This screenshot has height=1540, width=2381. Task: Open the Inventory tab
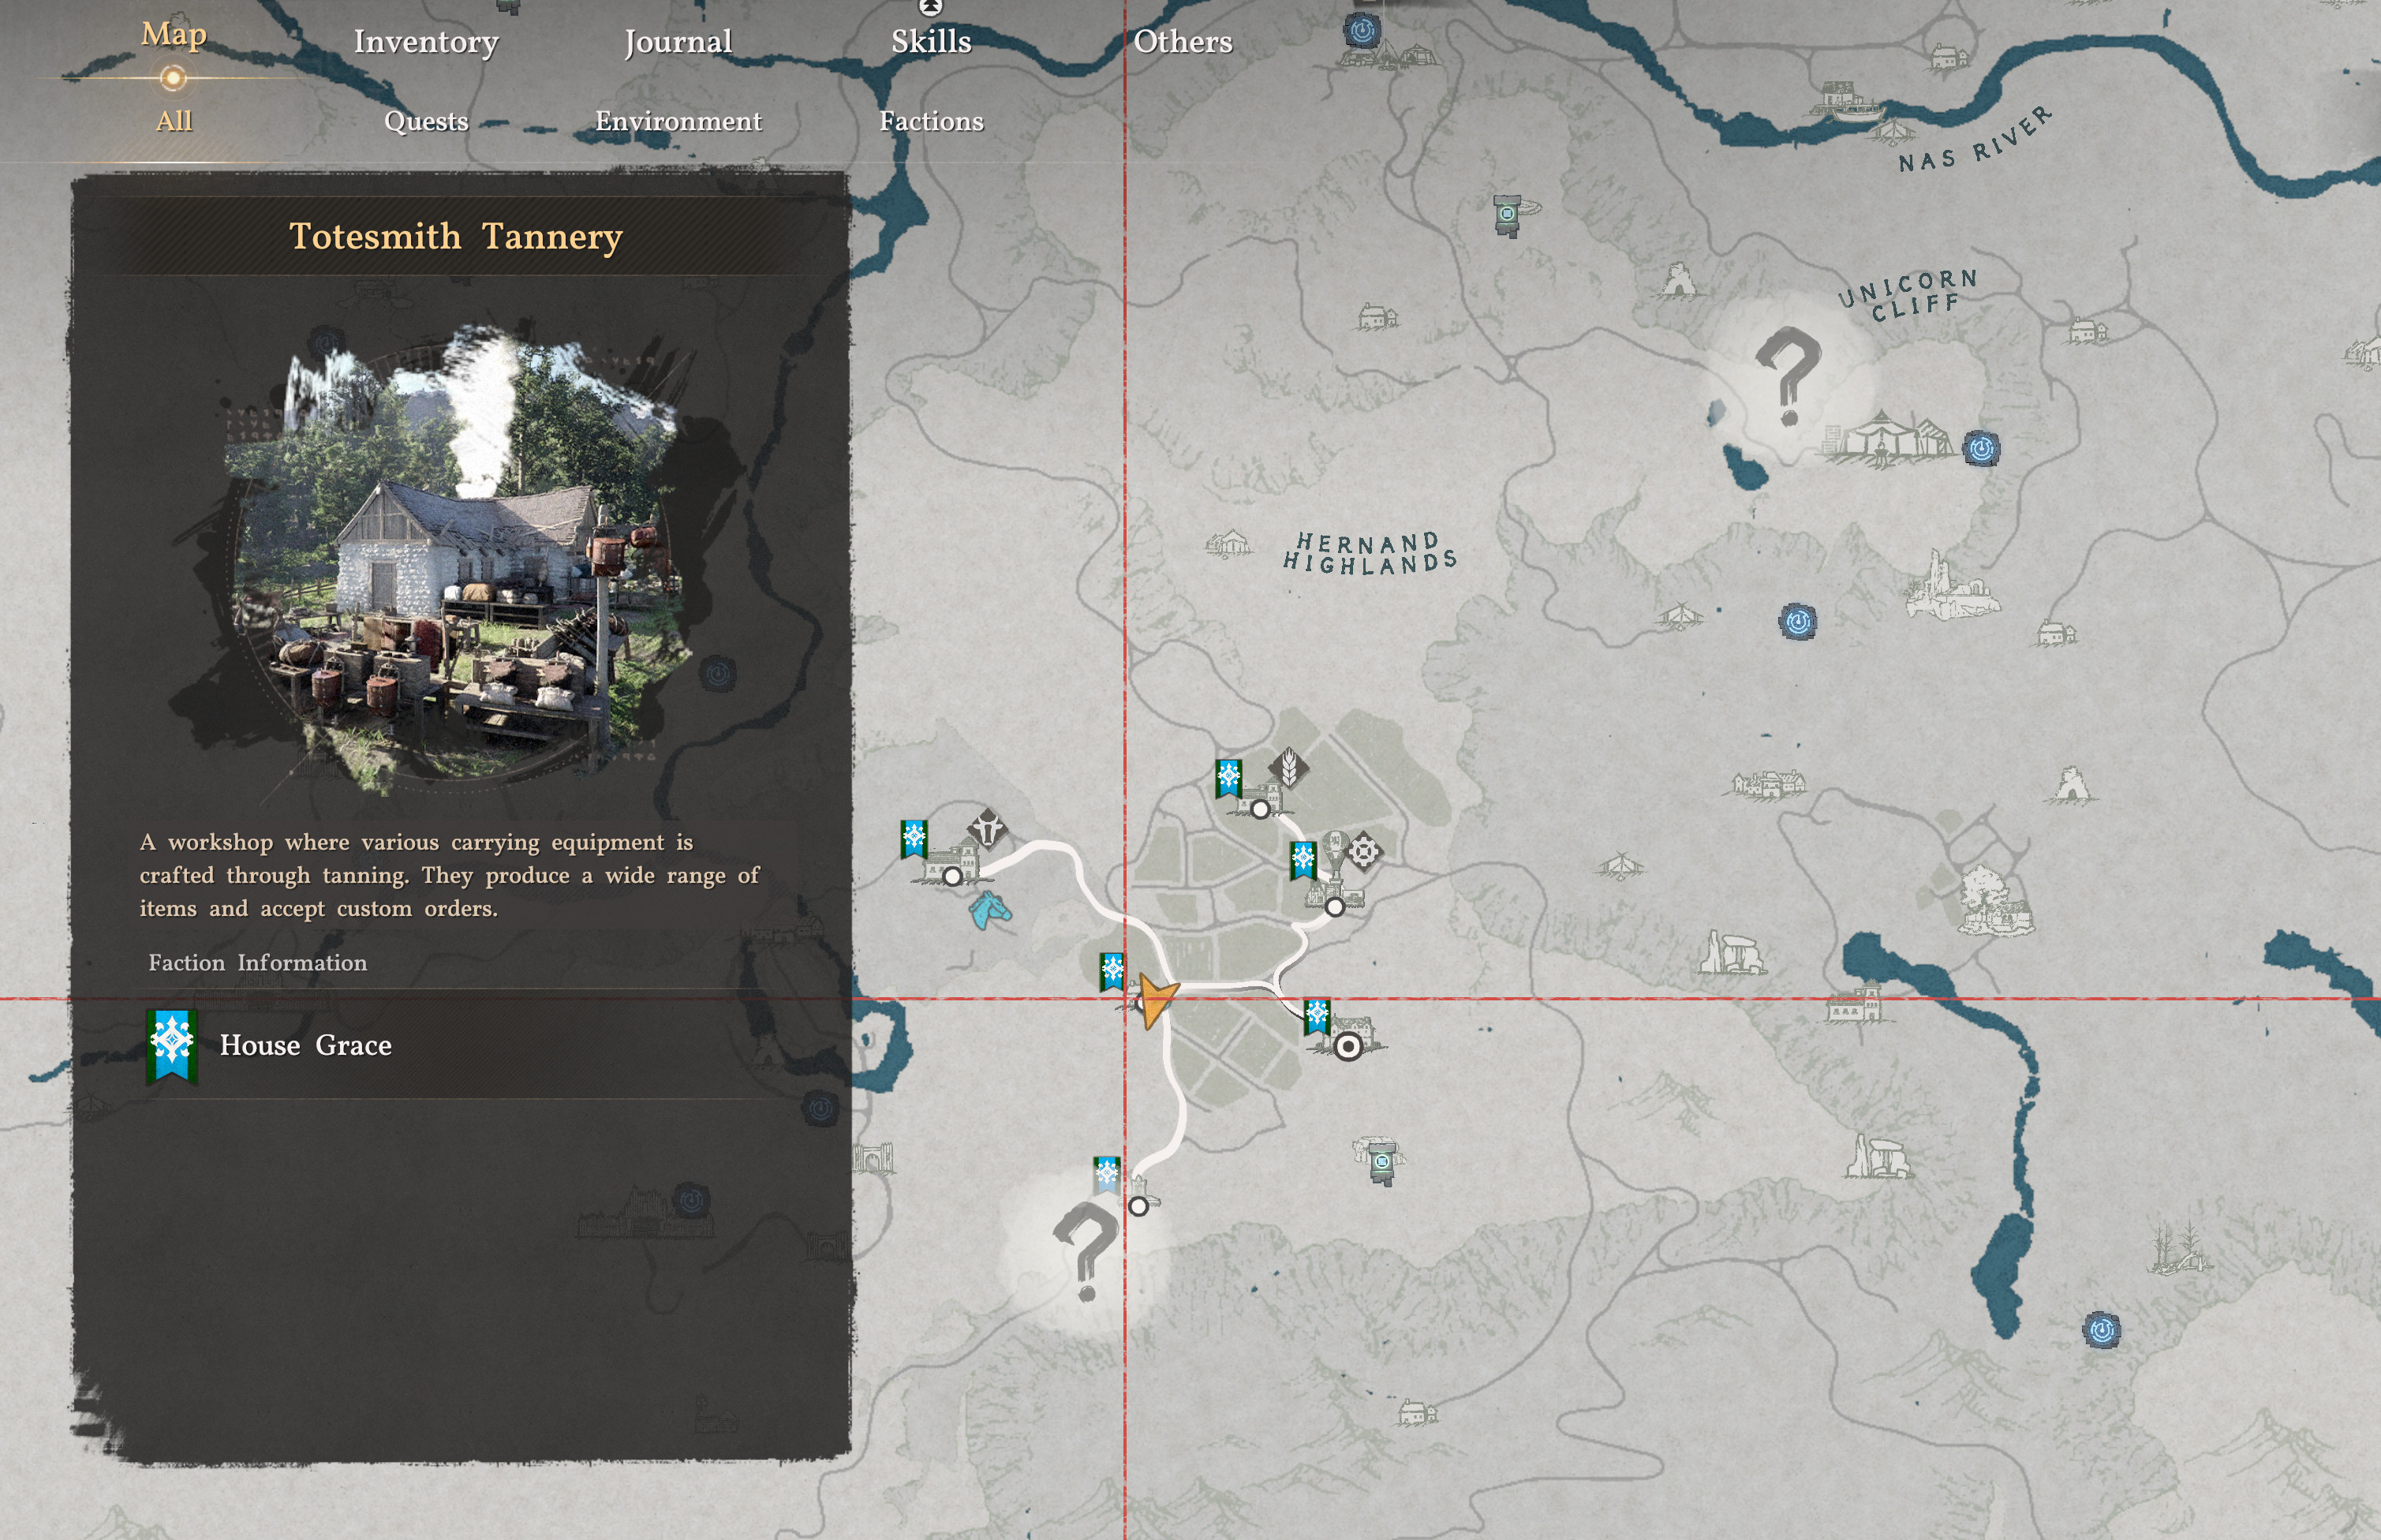pyautogui.click(x=426, y=42)
